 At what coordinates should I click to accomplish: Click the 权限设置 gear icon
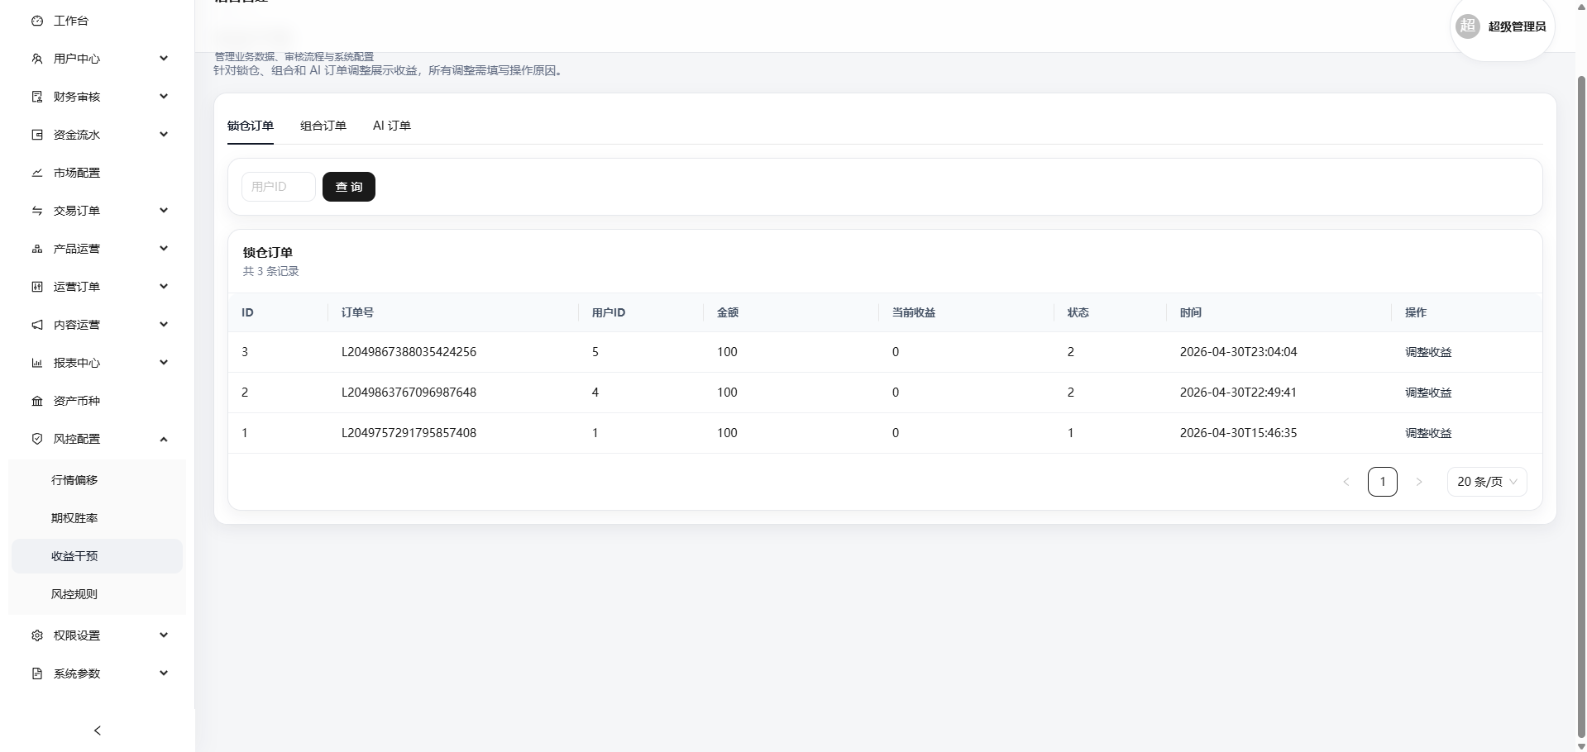pos(37,635)
